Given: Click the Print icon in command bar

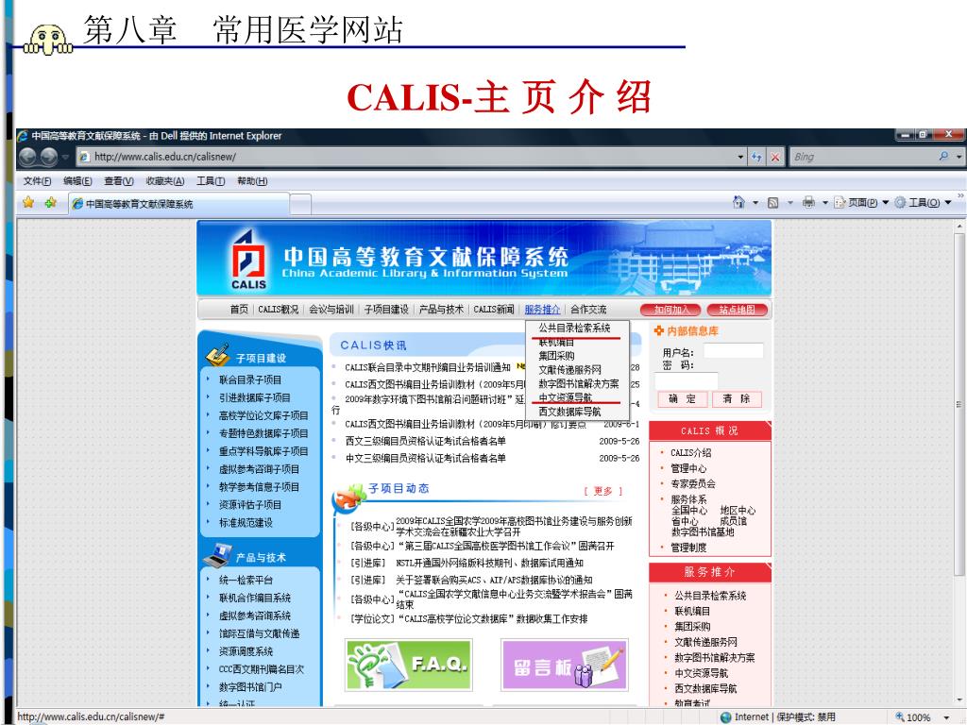Looking at the screenshot, I should (x=808, y=202).
